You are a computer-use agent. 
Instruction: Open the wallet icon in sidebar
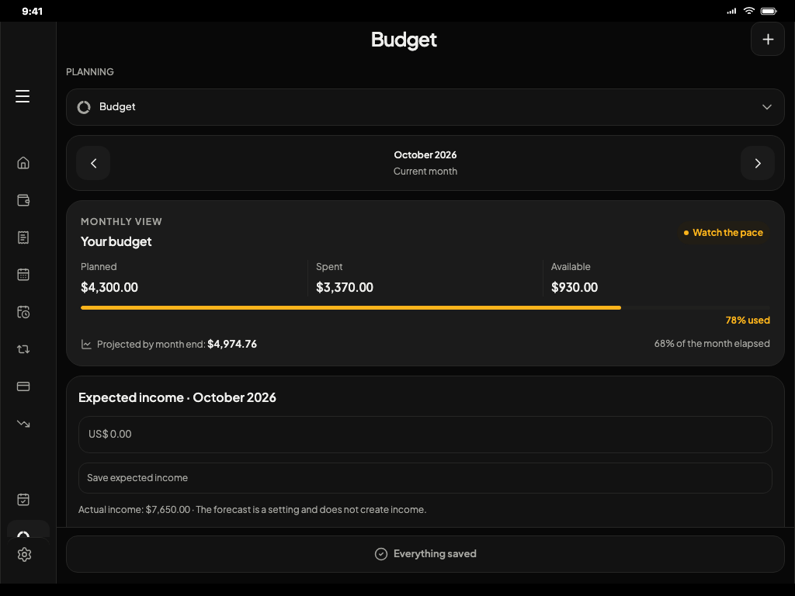tap(23, 200)
